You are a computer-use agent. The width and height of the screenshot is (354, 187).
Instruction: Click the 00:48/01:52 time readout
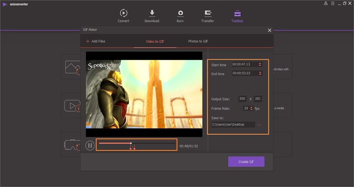189,146
